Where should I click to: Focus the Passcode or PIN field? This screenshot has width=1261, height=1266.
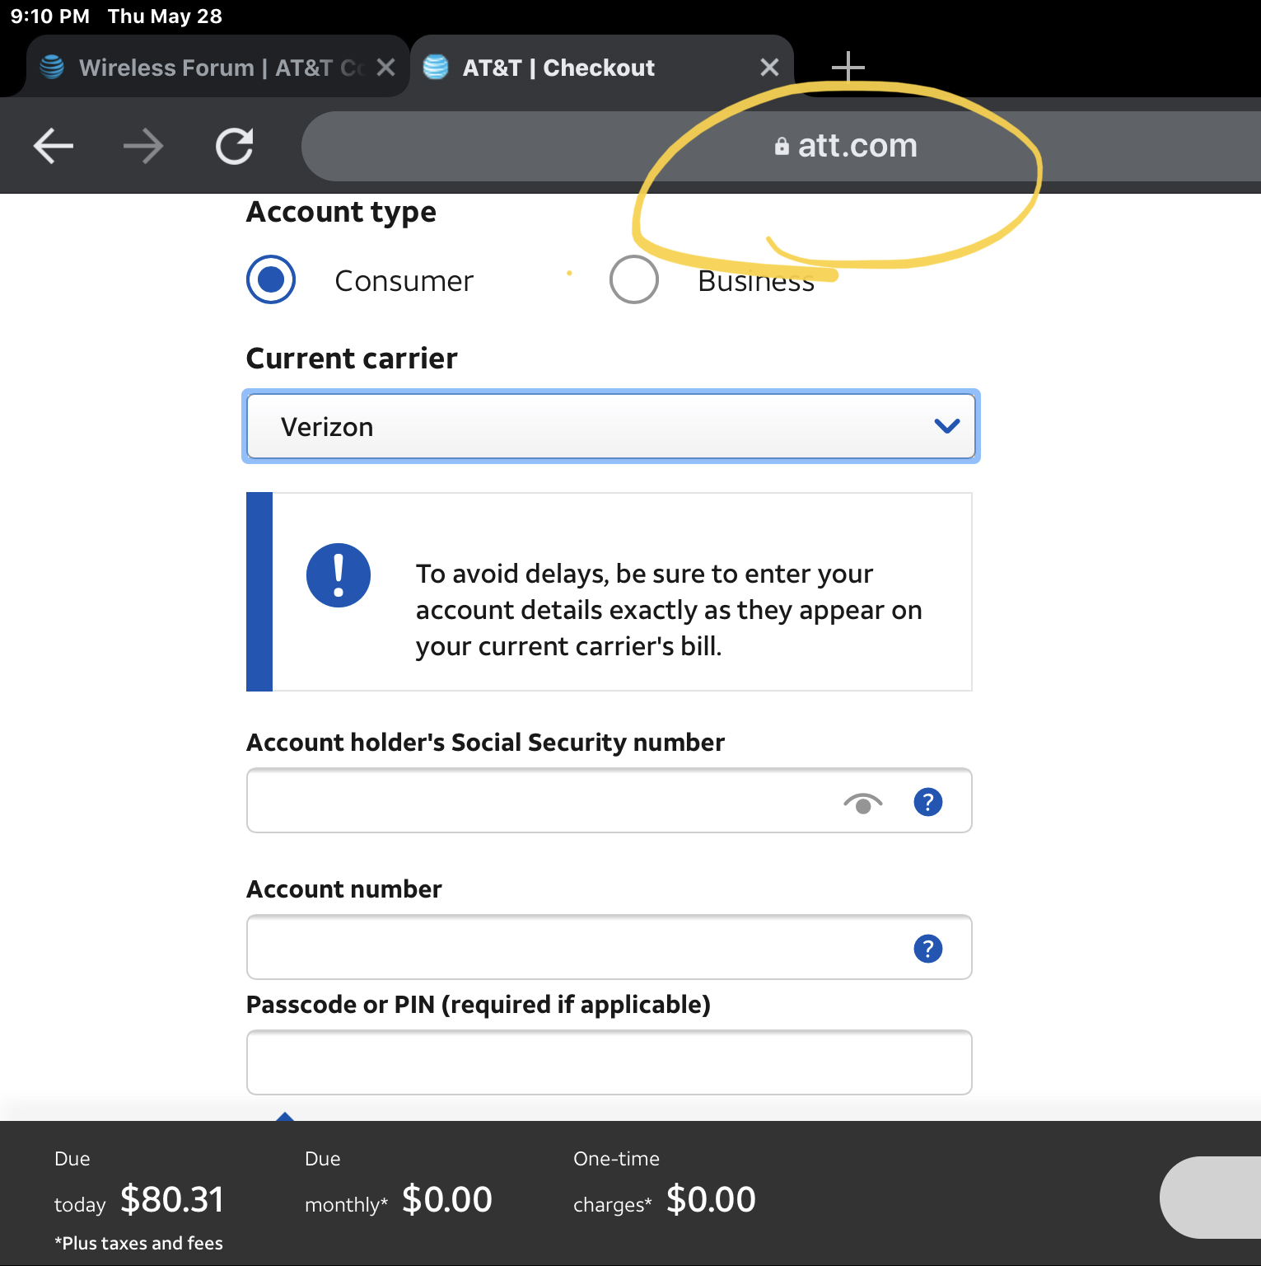609,1062
